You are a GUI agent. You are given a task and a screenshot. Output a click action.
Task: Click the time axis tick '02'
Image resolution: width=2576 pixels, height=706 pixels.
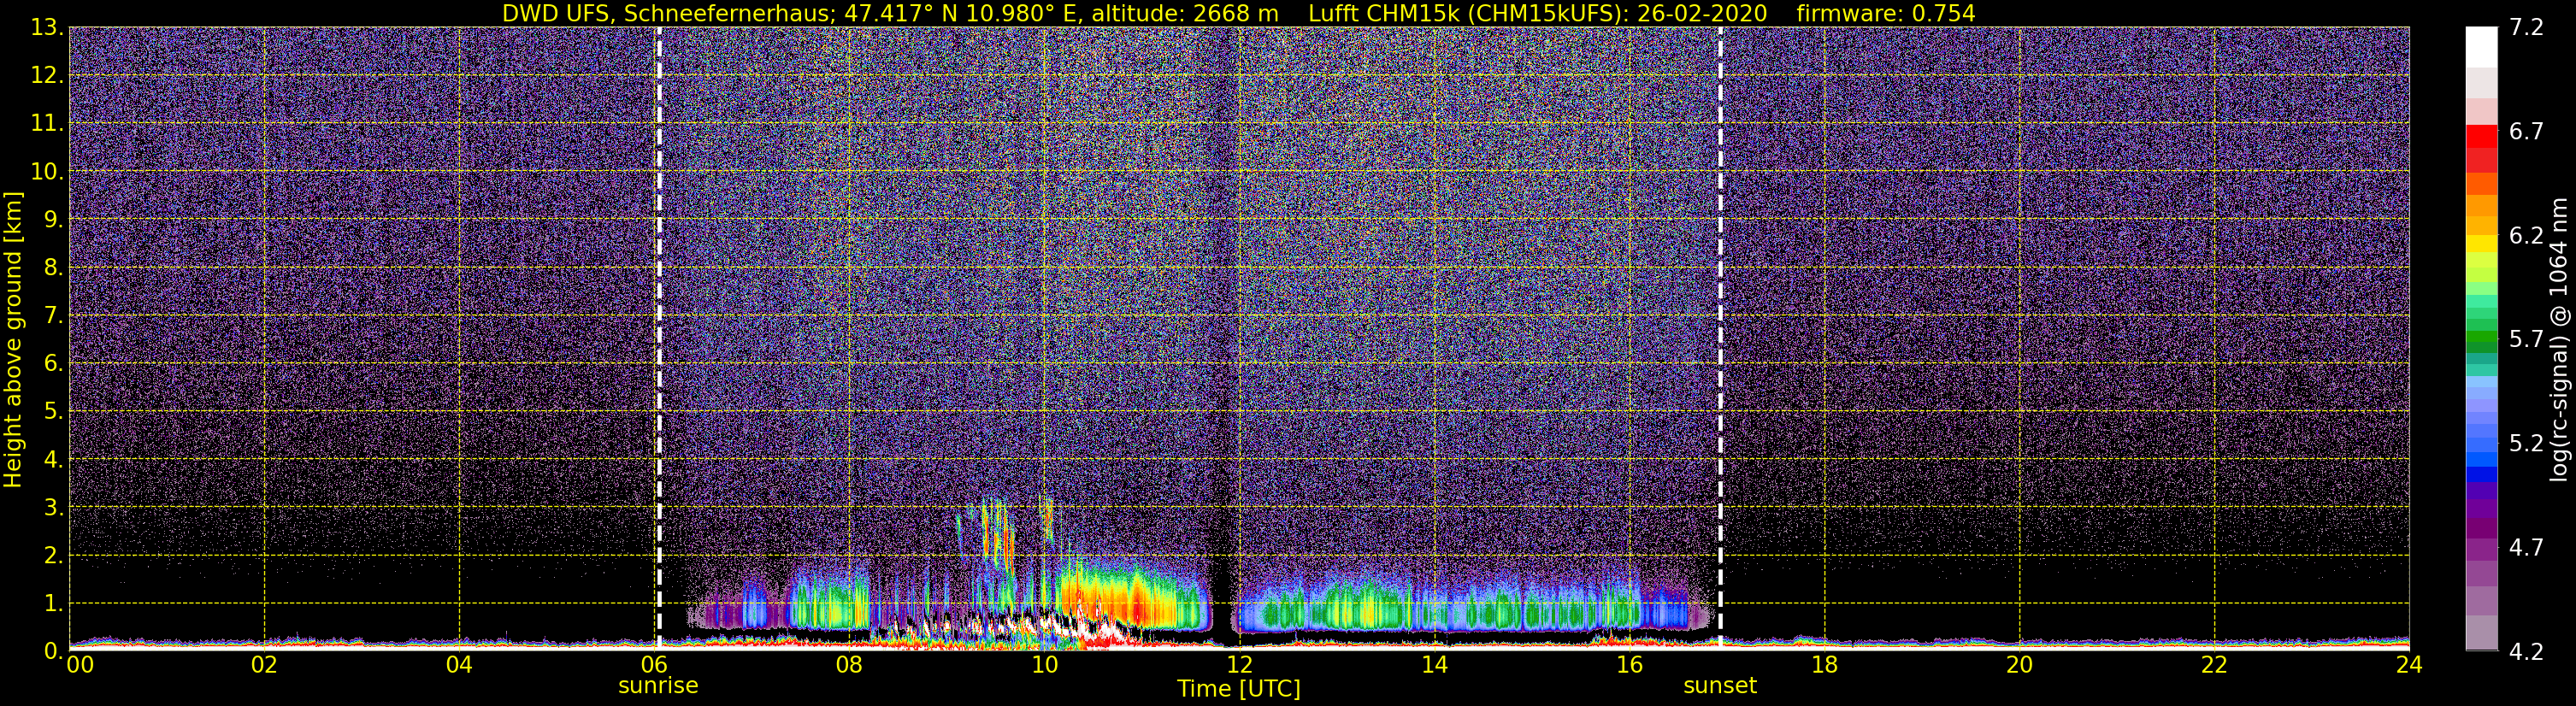(264, 665)
